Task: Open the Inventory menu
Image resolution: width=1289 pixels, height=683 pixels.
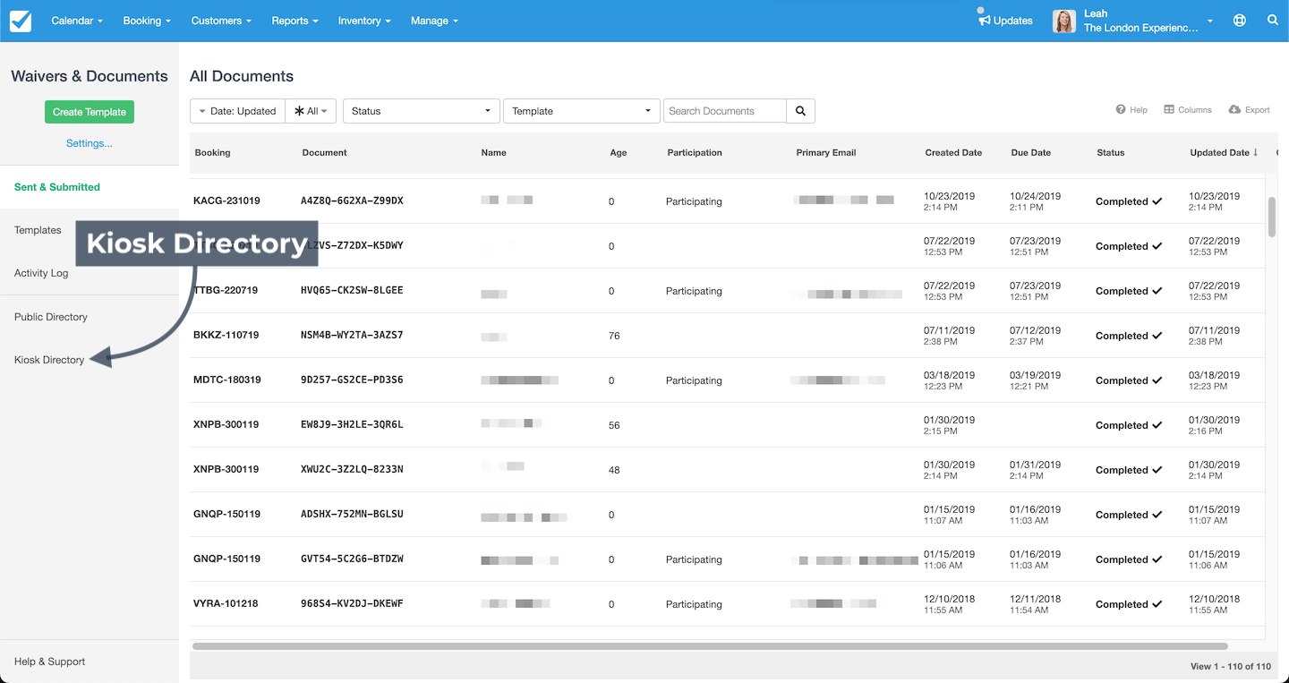Action: [364, 21]
